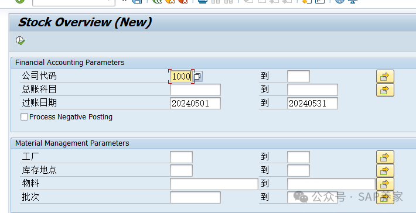Select the 库存地点 label
416x213 pixels.
click(x=39, y=170)
